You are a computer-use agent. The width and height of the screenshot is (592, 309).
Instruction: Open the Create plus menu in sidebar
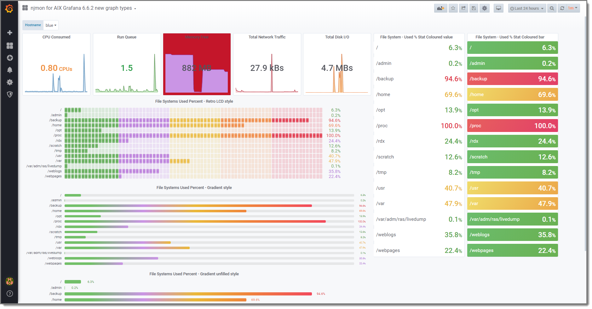(x=10, y=33)
